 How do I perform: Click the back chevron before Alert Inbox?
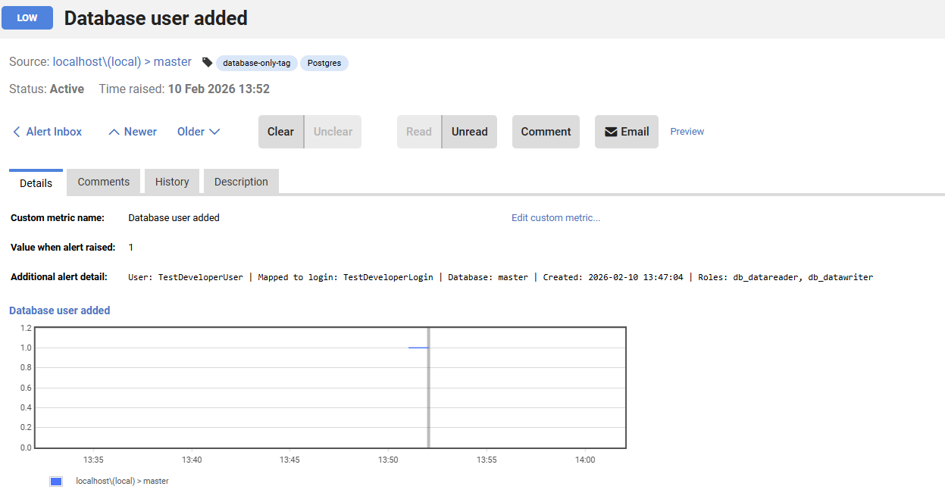15,131
